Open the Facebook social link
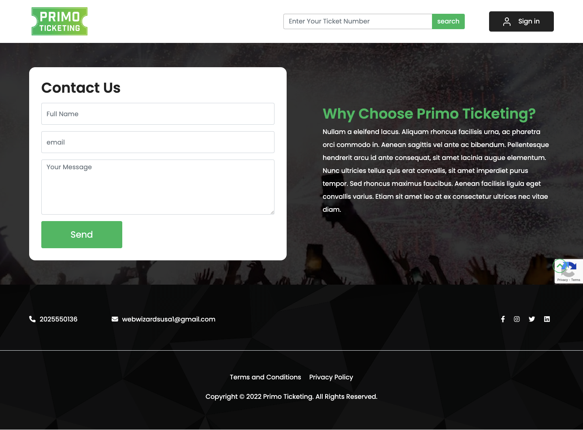The height and width of the screenshot is (430, 583). coord(503,319)
